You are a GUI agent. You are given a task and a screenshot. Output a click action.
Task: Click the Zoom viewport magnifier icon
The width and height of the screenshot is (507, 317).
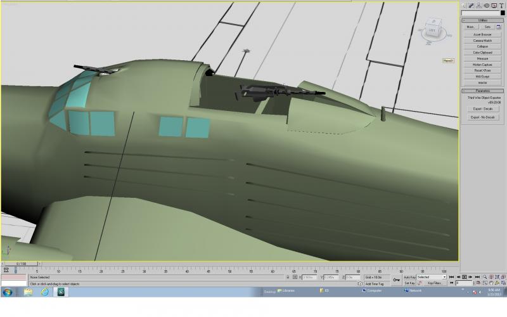pyautogui.click(x=485, y=277)
